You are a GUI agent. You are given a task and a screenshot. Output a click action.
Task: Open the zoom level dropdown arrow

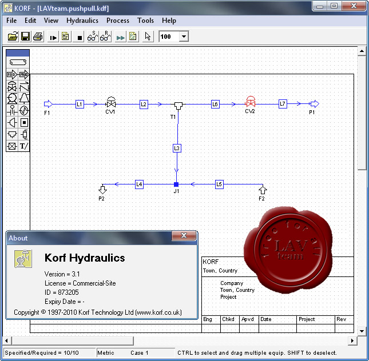(x=184, y=37)
